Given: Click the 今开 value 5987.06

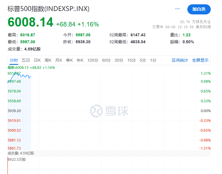Looking at the screenshot, I should coord(83,35).
